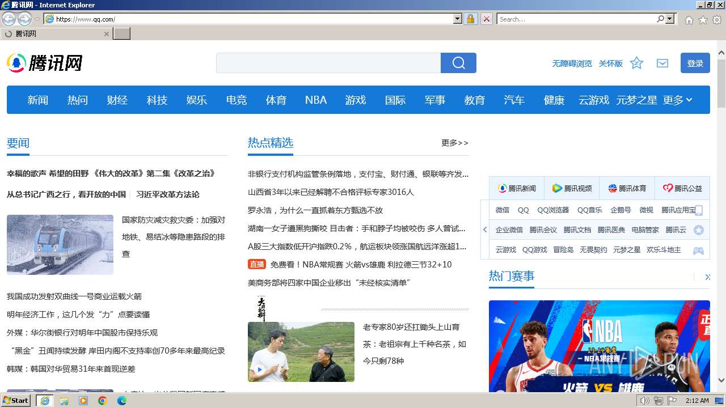Click the QQ音乐 product link

(590, 210)
